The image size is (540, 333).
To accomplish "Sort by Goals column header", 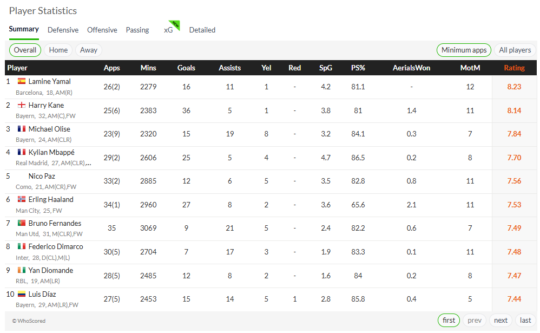I will (x=186, y=68).
